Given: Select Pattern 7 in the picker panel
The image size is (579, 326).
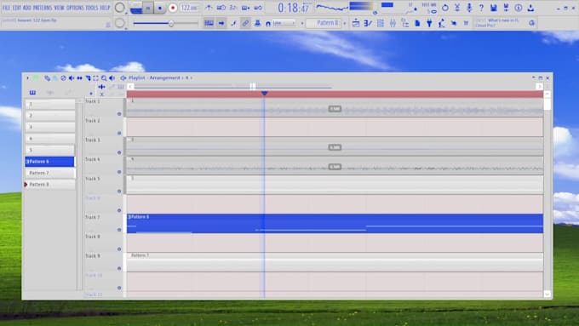Looking at the screenshot, I should point(49,173).
